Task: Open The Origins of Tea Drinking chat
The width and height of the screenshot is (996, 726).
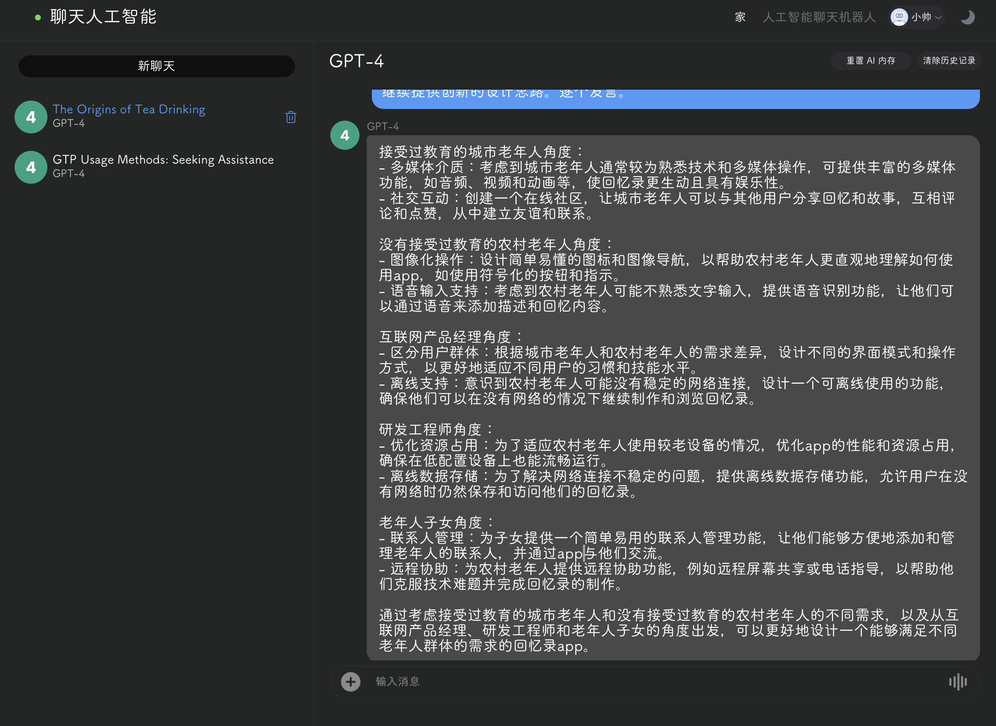Action: pos(129,109)
